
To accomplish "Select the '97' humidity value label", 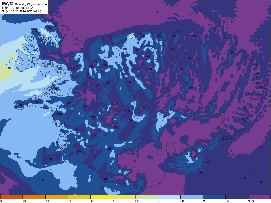I will pos(95,156).
